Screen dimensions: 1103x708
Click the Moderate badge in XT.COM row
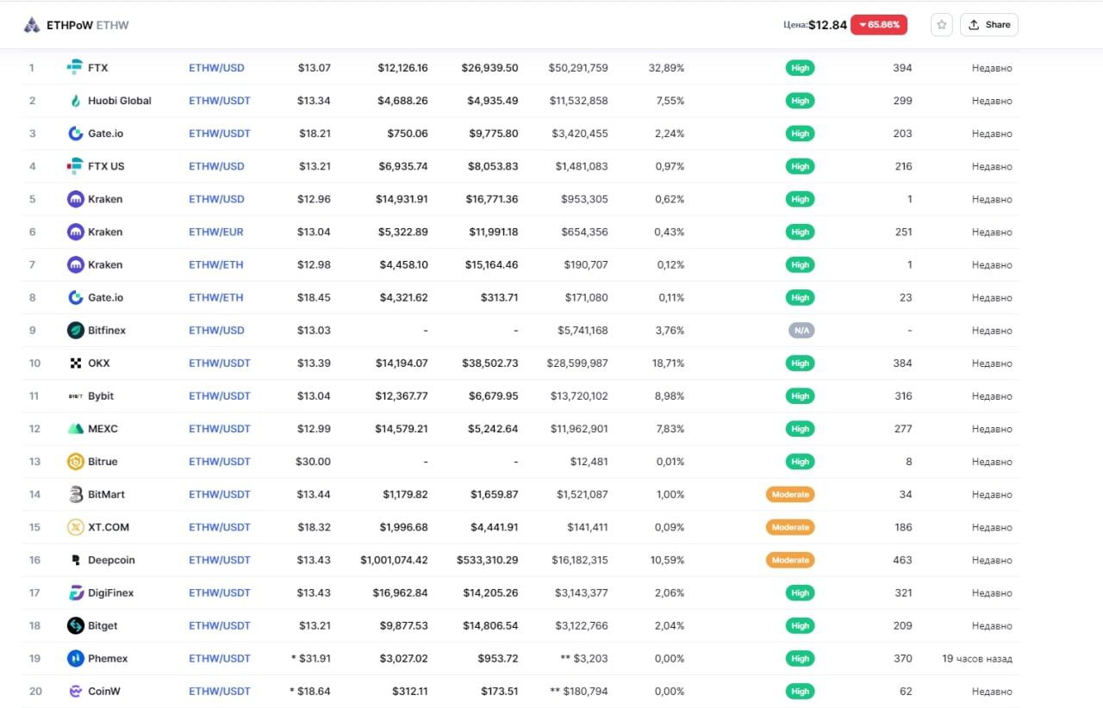pyautogui.click(x=790, y=527)
